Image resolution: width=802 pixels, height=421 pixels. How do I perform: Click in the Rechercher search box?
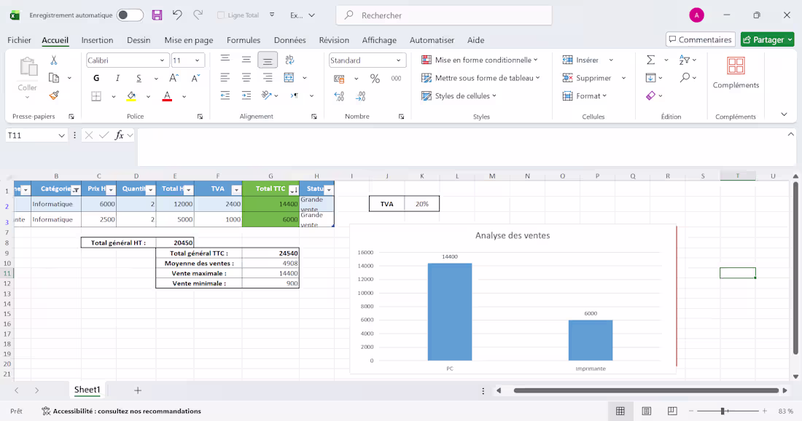pos(444,15)
